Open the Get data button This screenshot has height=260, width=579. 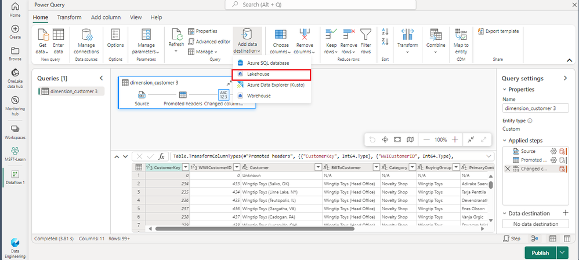click(43, 41)
